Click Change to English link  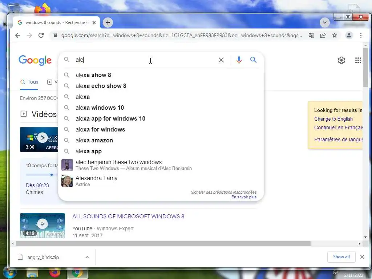coord(333,119)
